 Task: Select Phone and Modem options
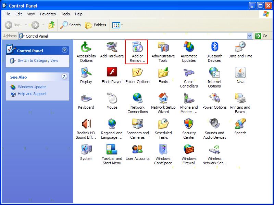[189, 103]
